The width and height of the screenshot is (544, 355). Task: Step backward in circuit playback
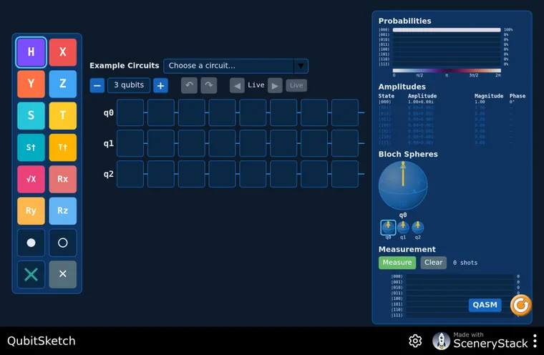(238, 86)
